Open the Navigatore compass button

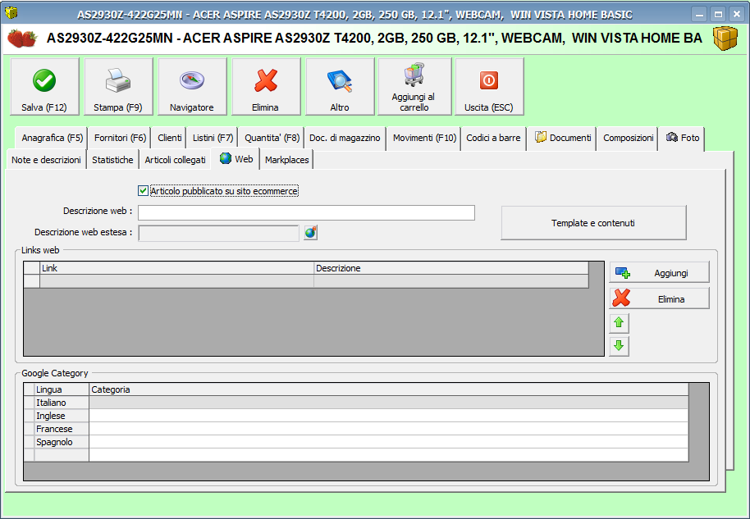[x=192, y=87]
